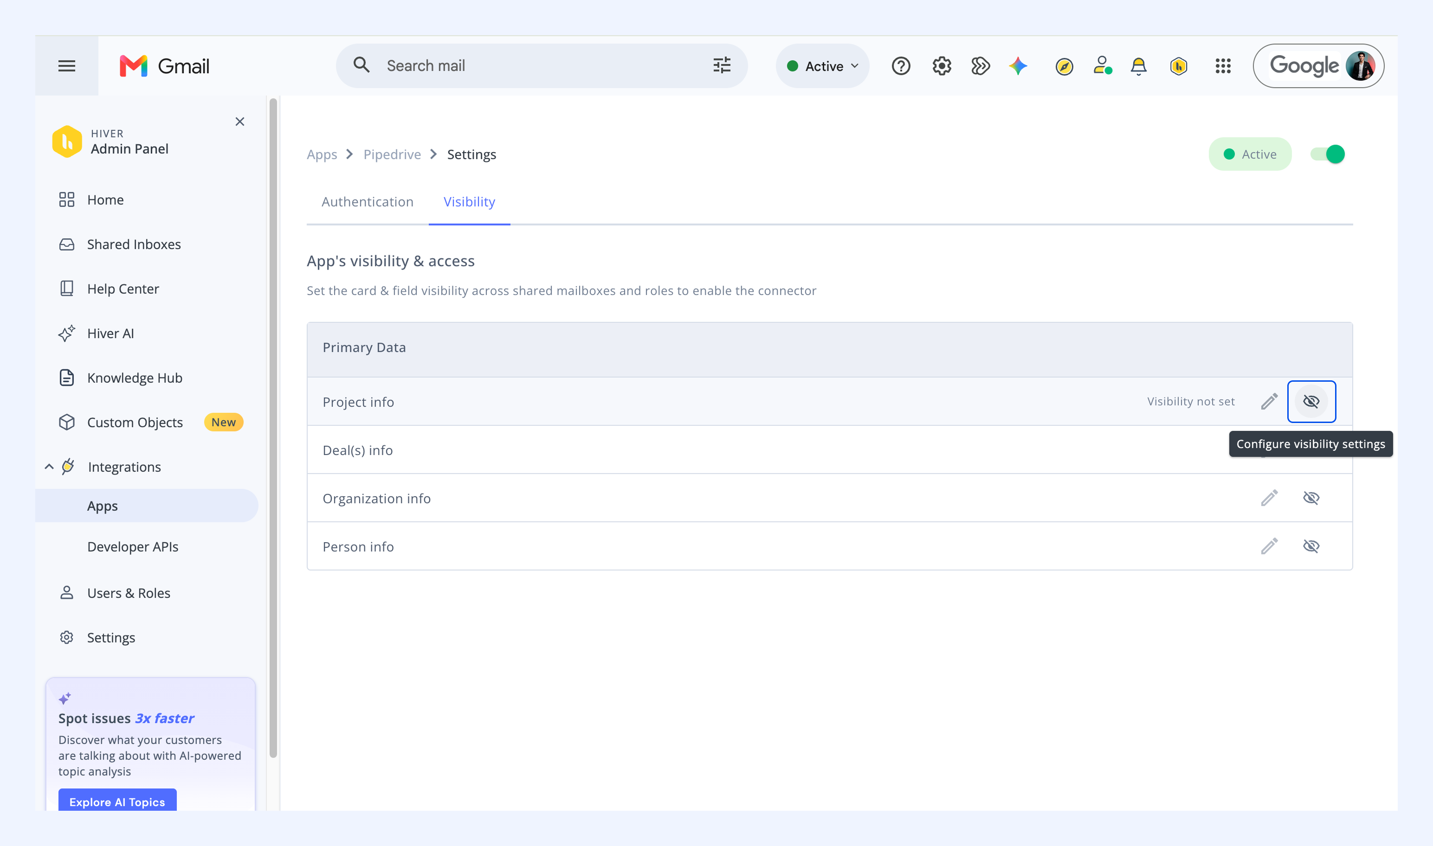Screen dimensions: 1433x846
Task: Configure visibility for Person info
Action: (1311, 546)
